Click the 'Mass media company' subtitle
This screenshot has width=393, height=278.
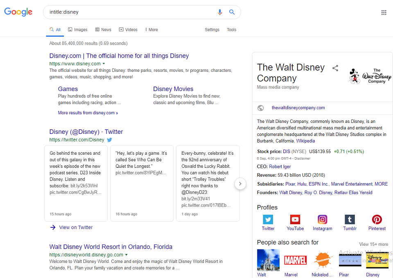tap(278, 87)
